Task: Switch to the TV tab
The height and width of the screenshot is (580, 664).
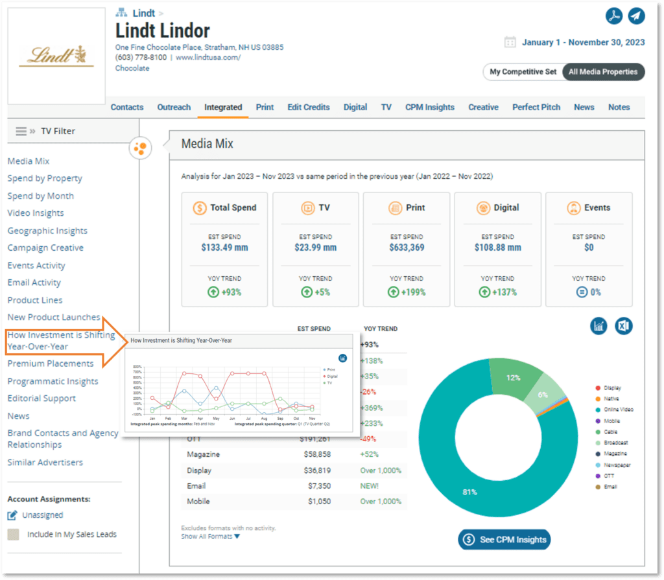Action: [x=386, y=108]
